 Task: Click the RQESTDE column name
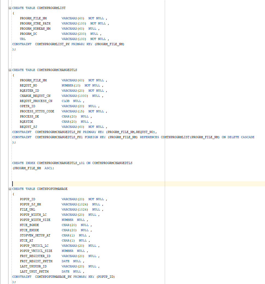(x=26, y=122)
